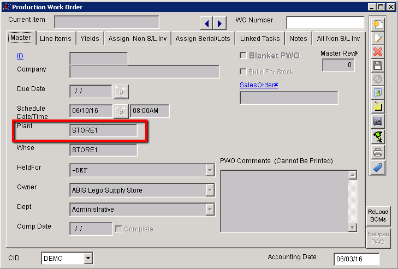This screenshot has width=398, height=269.
Task: Click the new record icon in right toolbar
Action: (x=378, y=25)
